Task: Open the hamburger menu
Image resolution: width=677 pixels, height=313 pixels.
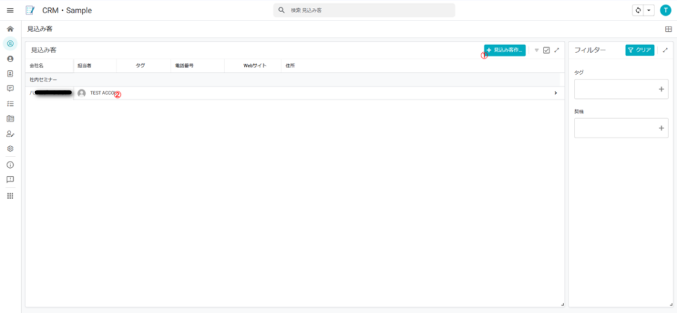Action: point(10,11)
